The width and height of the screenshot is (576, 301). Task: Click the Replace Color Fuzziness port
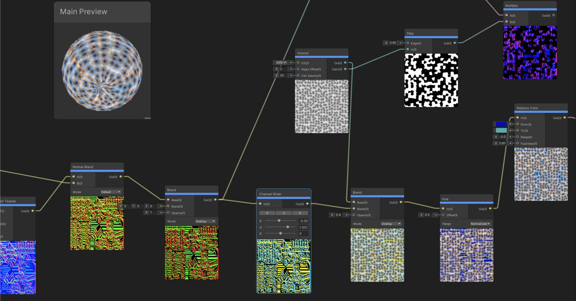517,143
